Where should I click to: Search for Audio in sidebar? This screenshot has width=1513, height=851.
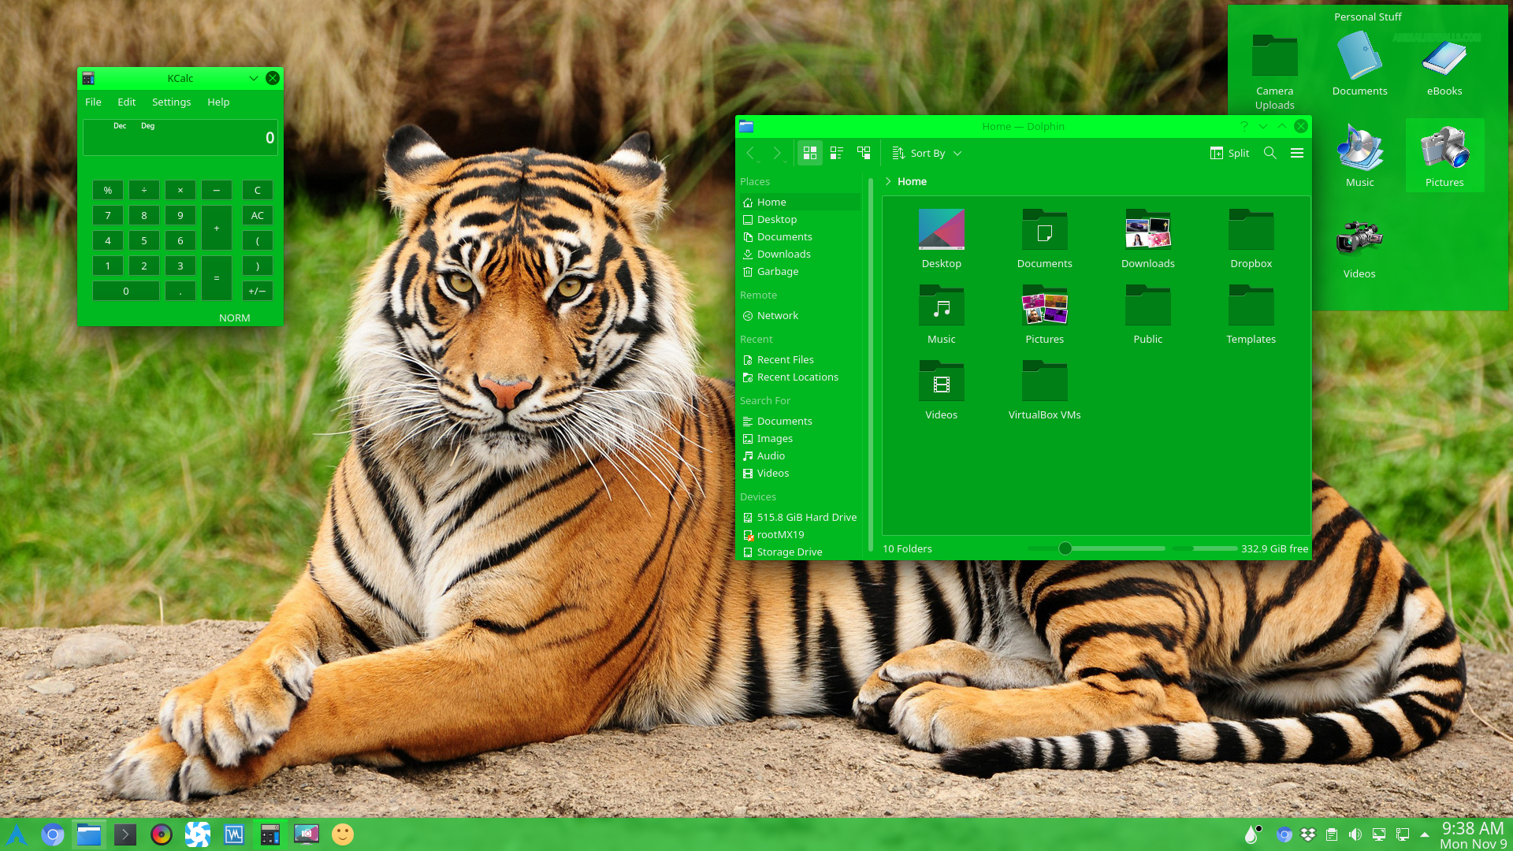point(800,456)
